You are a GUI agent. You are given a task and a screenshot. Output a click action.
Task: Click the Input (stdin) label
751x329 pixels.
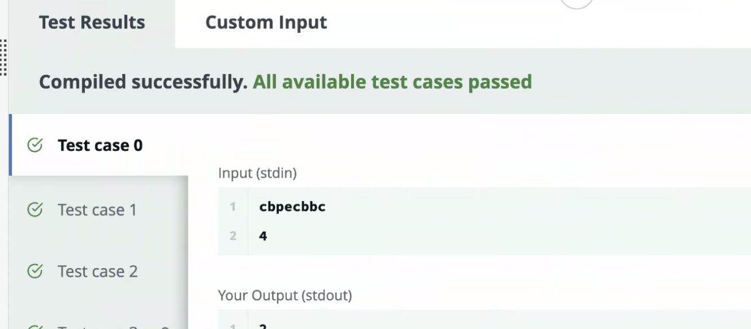tap(257, 173)
